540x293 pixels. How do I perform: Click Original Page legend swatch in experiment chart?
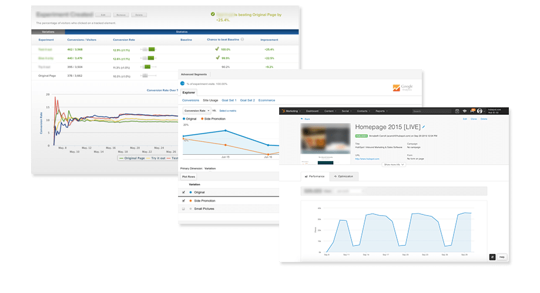(x=121, y=158)
